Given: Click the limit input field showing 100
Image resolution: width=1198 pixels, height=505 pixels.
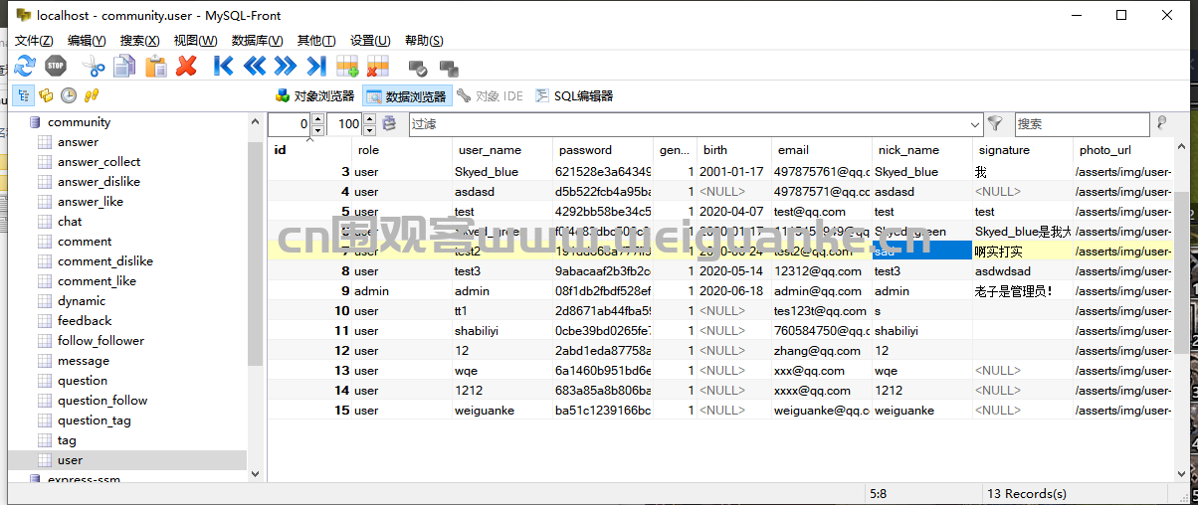Looking at the screenshot, I should pyautogui.click(x=344, y=124).
